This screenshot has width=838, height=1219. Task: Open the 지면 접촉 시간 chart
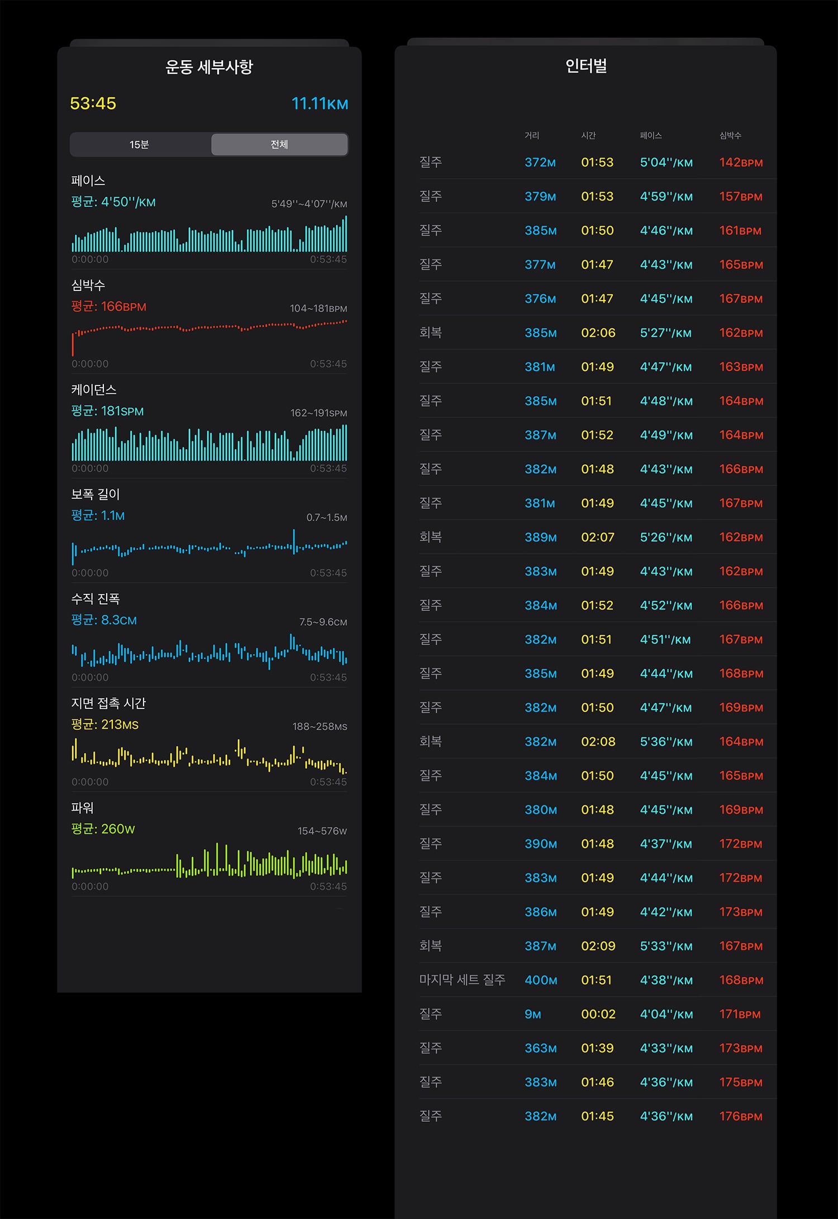(209, 756)
